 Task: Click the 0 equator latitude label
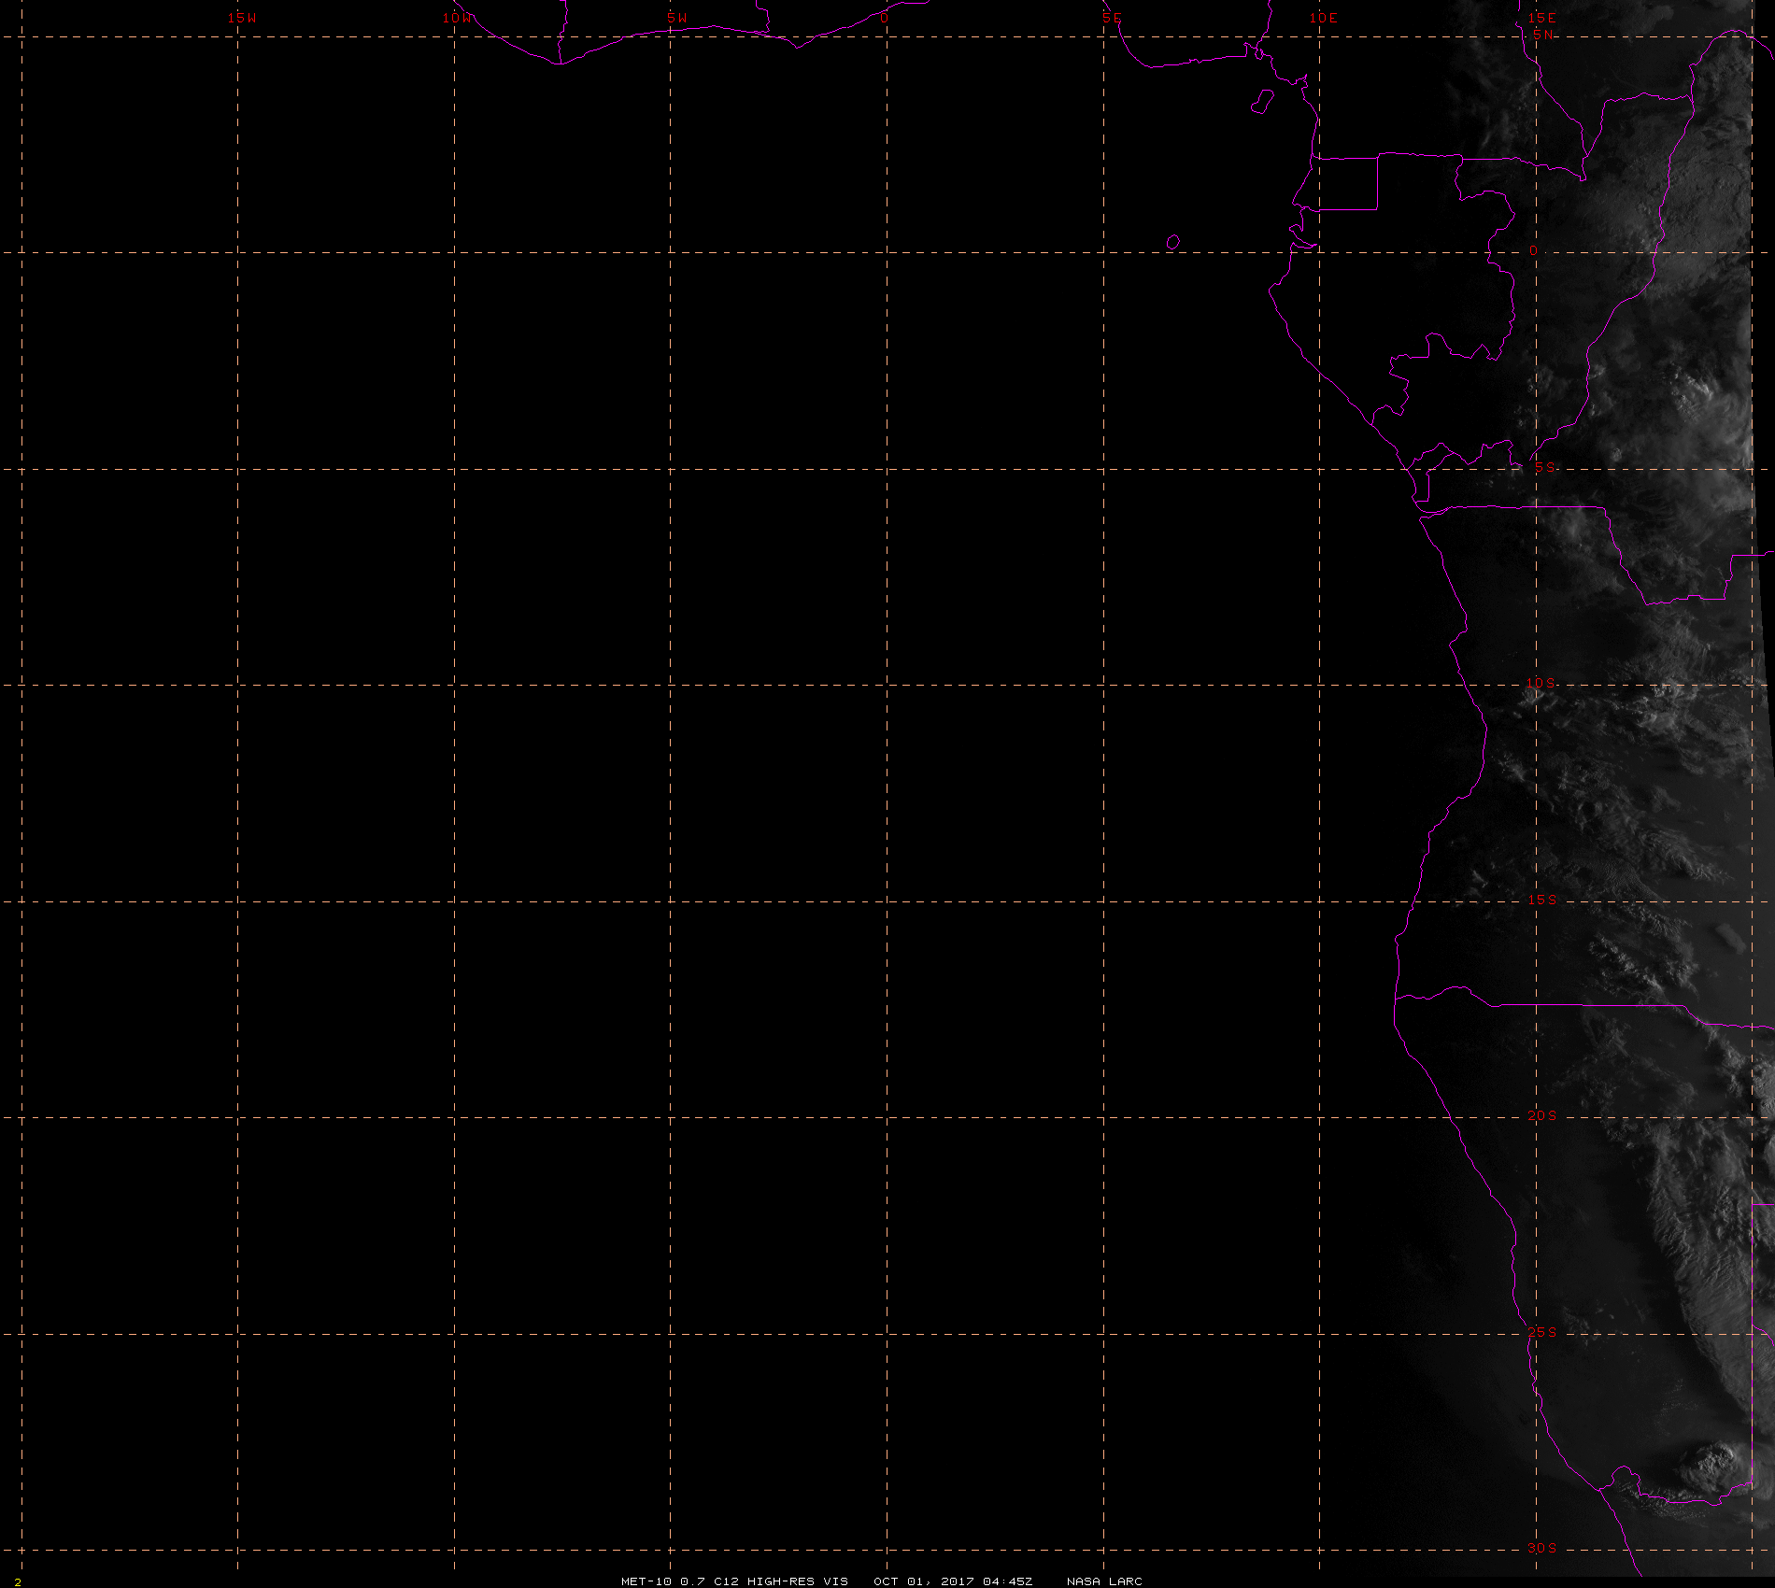(1533, 250)
